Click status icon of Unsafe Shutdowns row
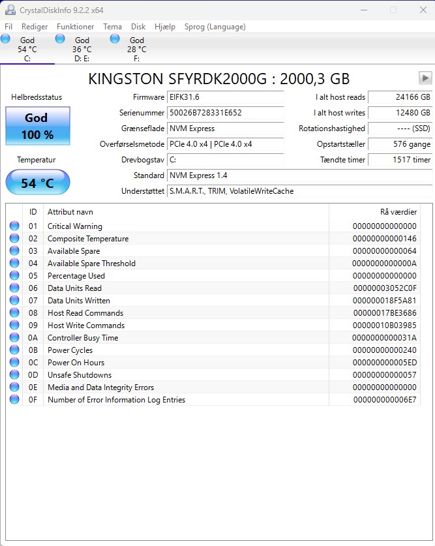The width and height of the screenshot is (435, 546). coord(14,374)
